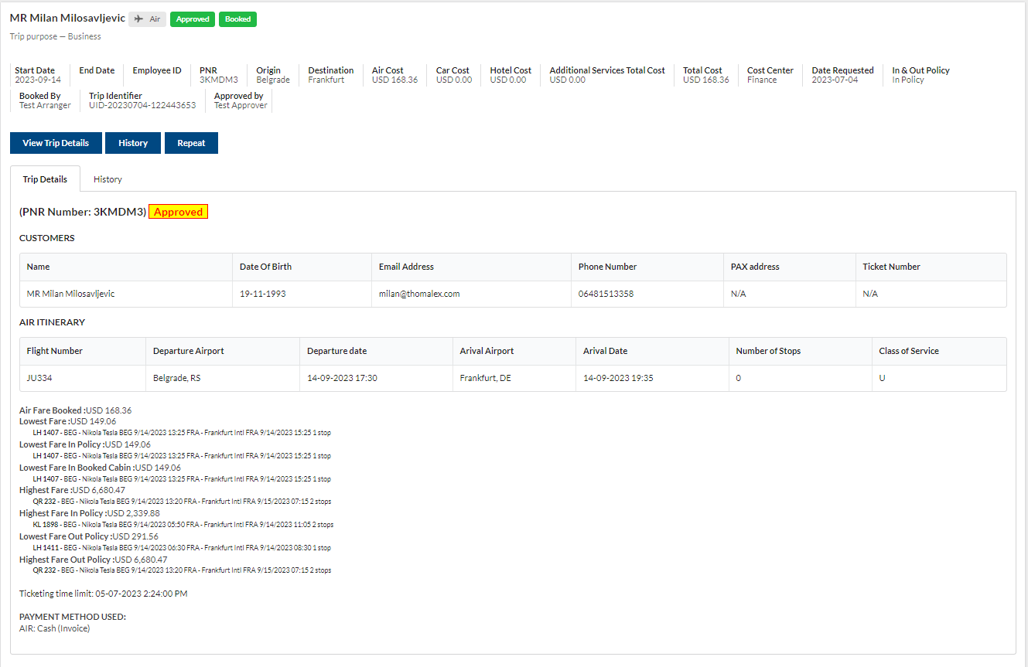Select Lowest Fare Out Policy USD 291.56
The image size is (1028, 667).
[x=89, y=536]
